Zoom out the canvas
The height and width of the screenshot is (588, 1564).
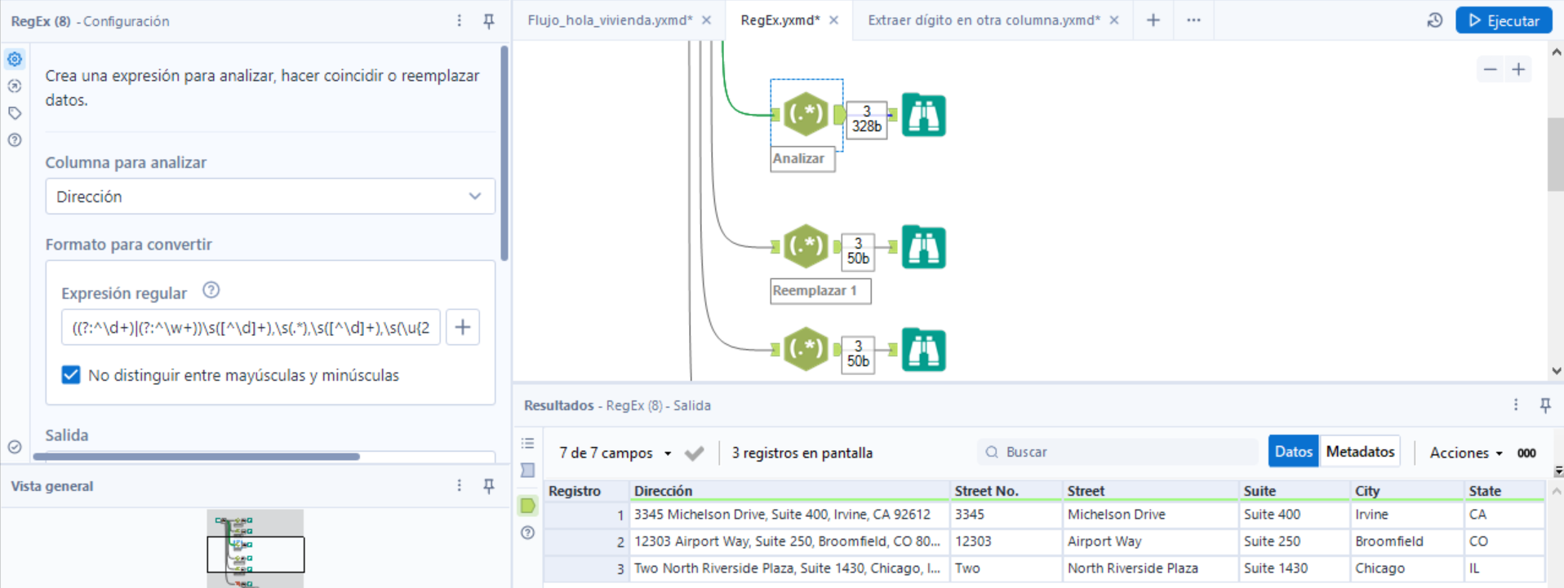(1491, 69)
